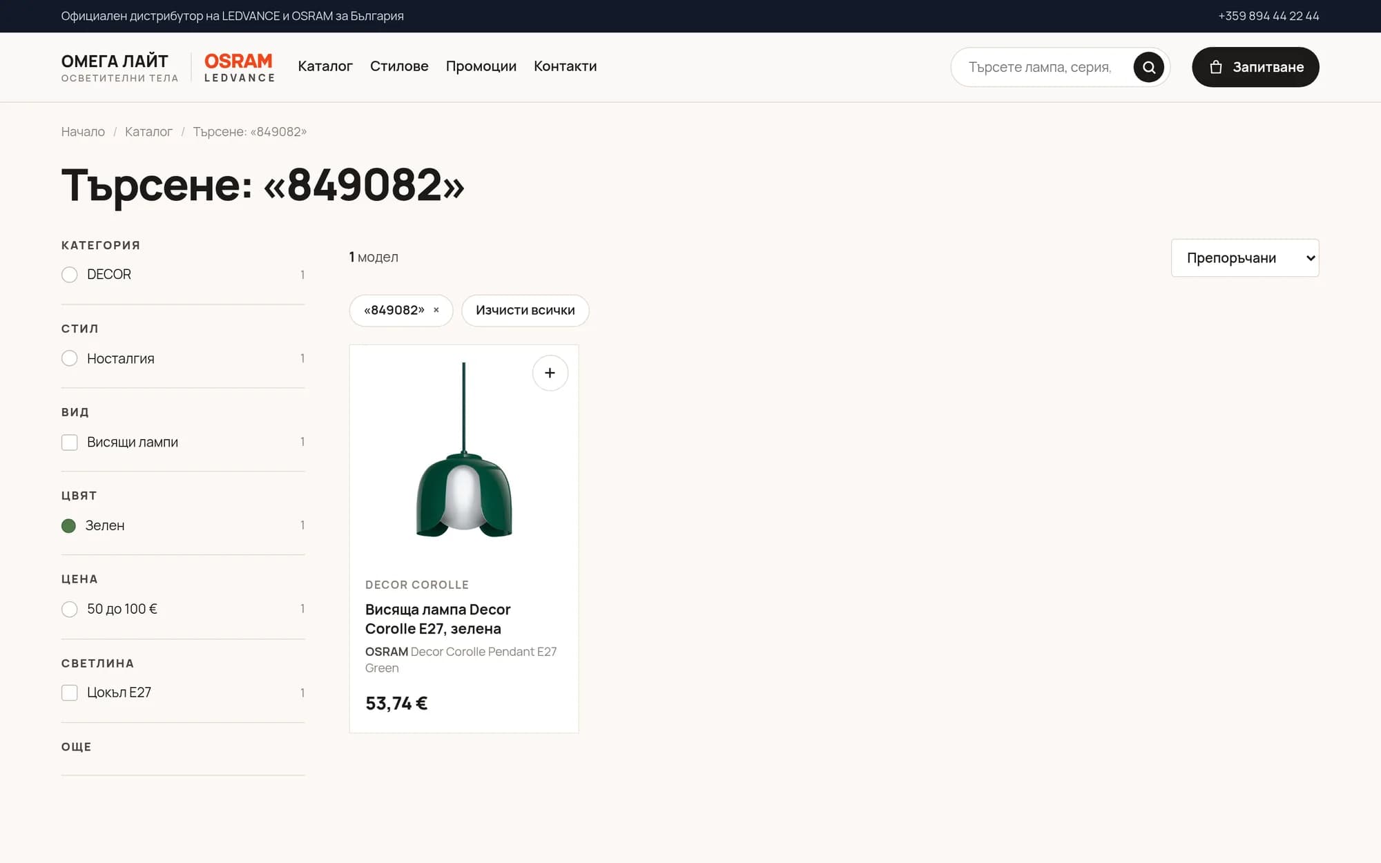Remove the «849082» search filter chip

point(436,310)
